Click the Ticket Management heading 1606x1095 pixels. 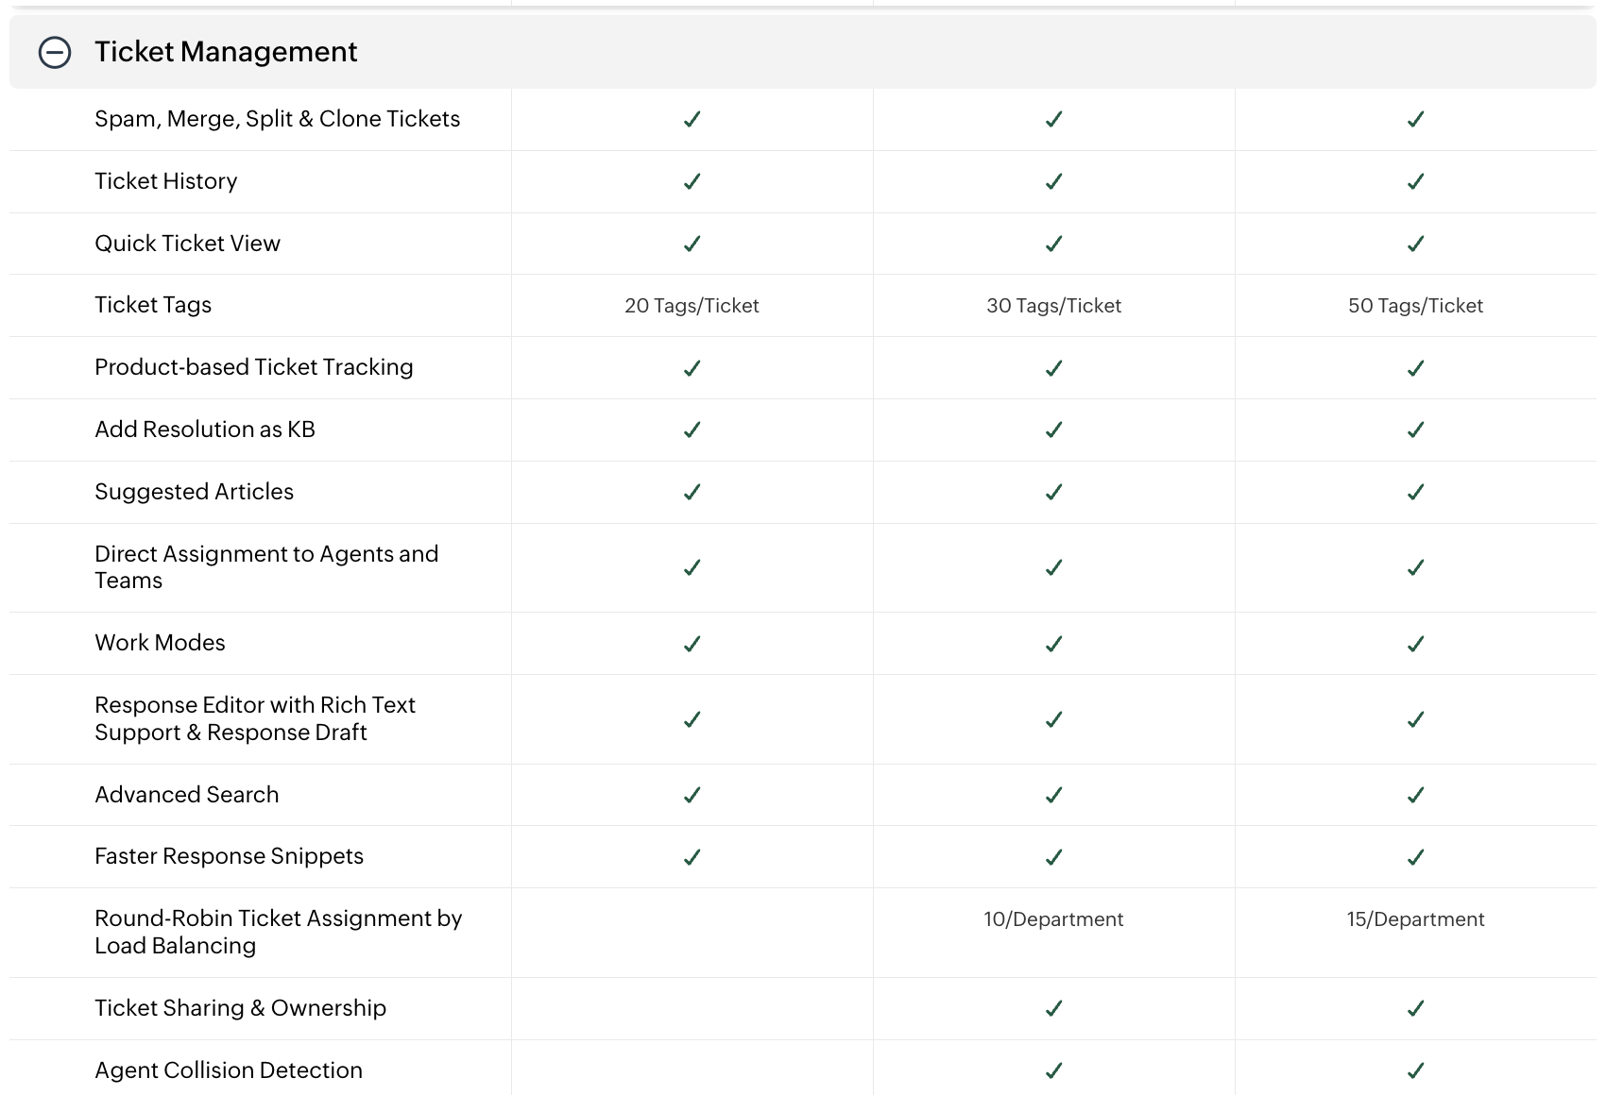226,52
